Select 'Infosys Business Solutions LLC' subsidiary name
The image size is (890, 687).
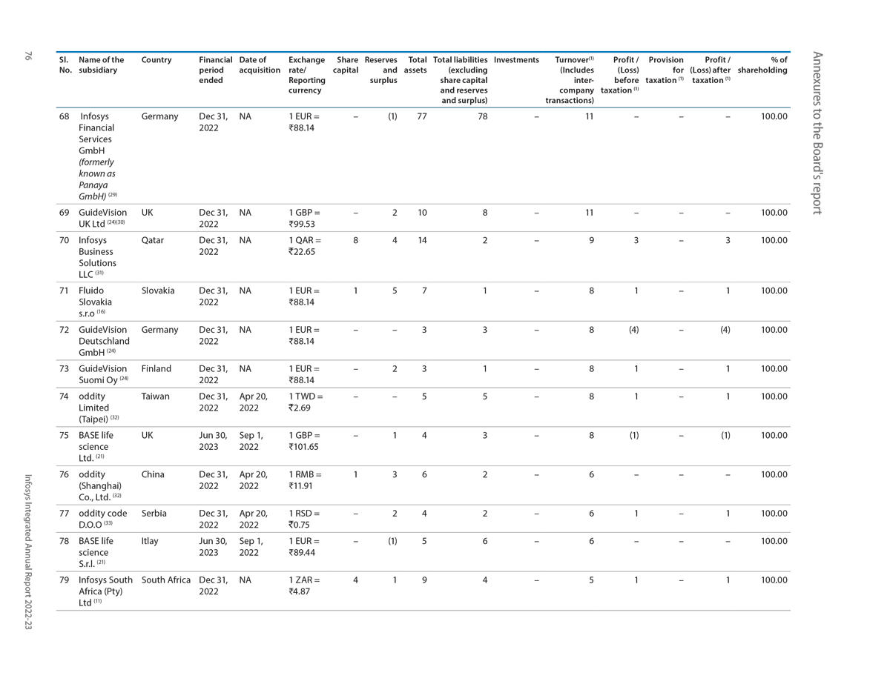(x=96, y=257)
